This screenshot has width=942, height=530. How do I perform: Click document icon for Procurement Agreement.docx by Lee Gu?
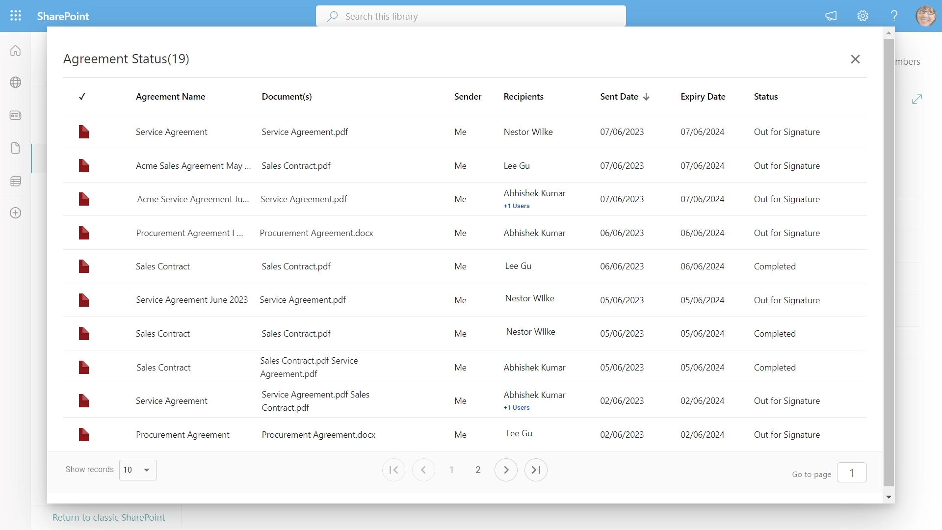84,434
